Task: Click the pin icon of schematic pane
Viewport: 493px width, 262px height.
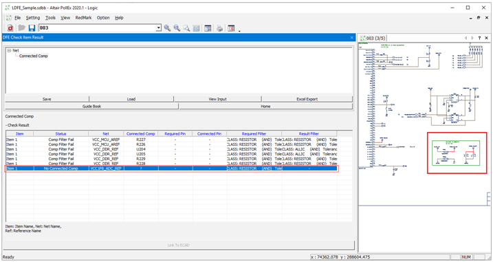Action: 479,38
